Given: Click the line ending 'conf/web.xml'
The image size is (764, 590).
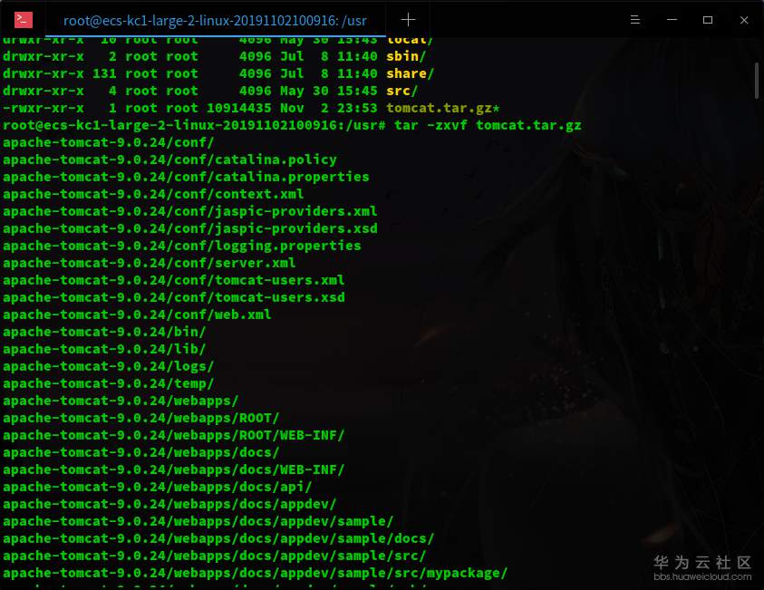Looking at the screenshot, I should [137, 314].
